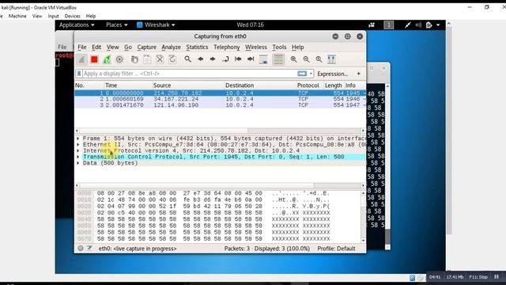Open the Places menu in top panel
The height and width of the screenshot is (285, 506).
116,25
